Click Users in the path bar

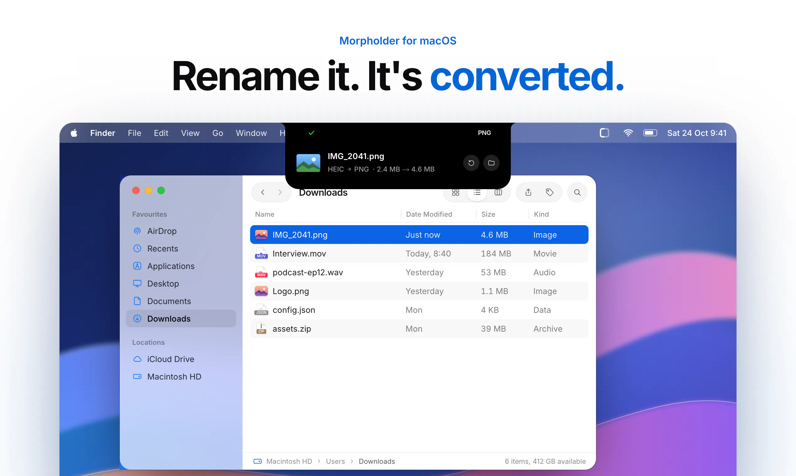click(335, 461)
